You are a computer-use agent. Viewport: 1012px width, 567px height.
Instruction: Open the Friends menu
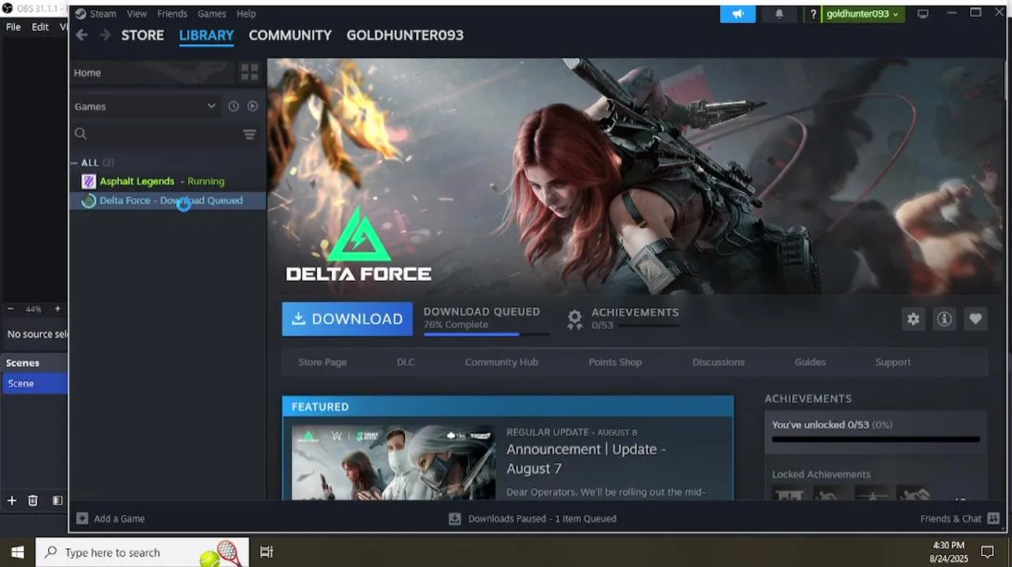coord(172,13)
